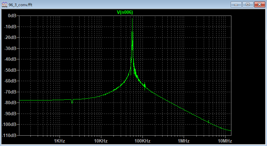Click the 10MHz frequency axis label

(x=225, y=141)
